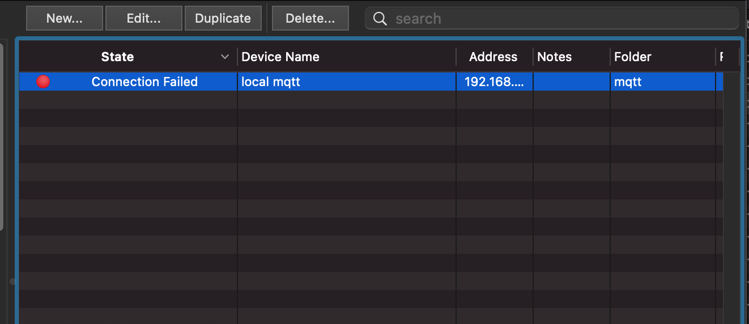Click the red connection status indicator
Screen dimensions: 749x324
43,82
